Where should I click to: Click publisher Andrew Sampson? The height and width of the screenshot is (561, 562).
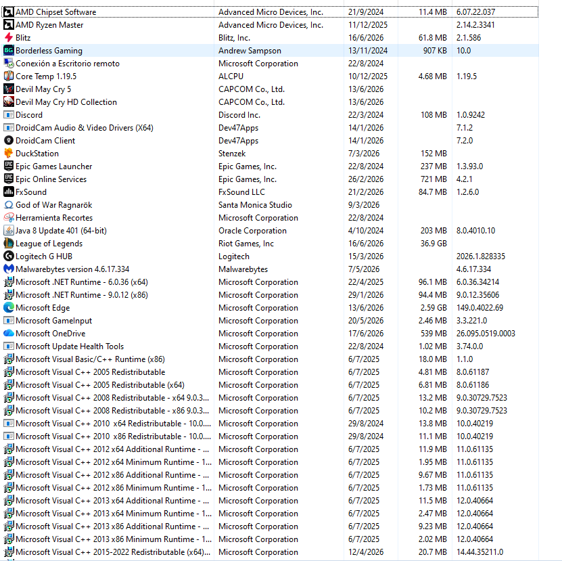[250, 51]
